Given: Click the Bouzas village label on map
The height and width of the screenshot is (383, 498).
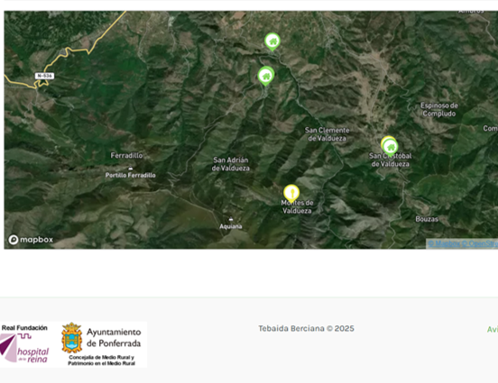Looking at the screenshot, I should coord(427,219).
